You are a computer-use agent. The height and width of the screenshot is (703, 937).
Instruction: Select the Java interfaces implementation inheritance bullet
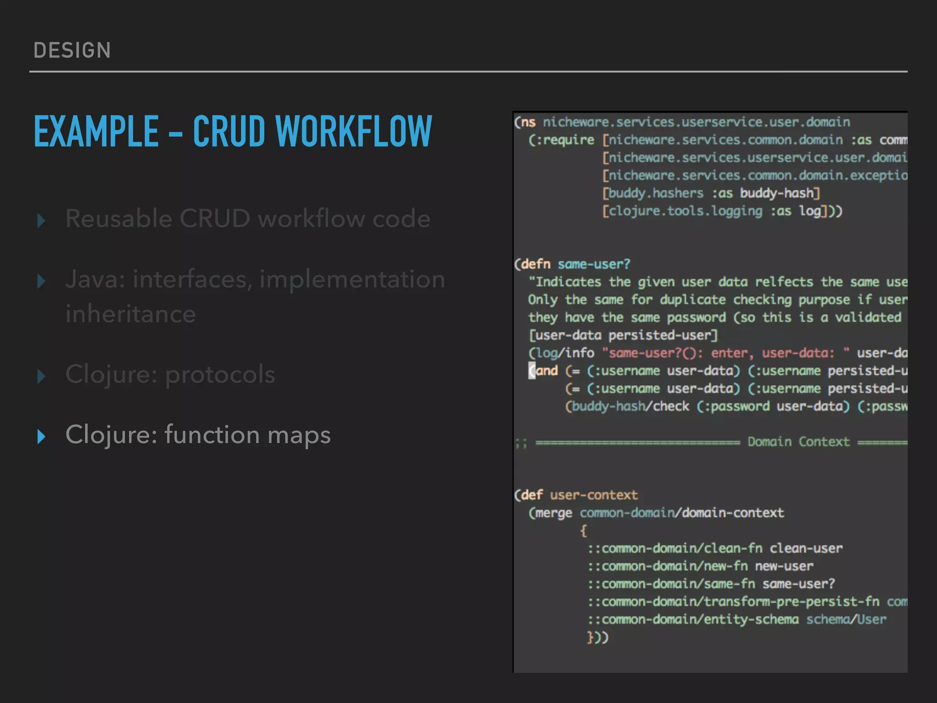(x=255, y=296)
